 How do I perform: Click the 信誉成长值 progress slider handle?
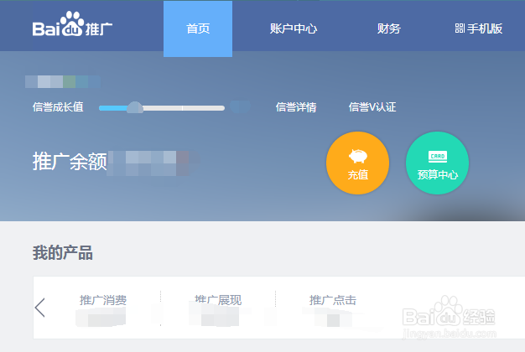(x=135, y=108)
